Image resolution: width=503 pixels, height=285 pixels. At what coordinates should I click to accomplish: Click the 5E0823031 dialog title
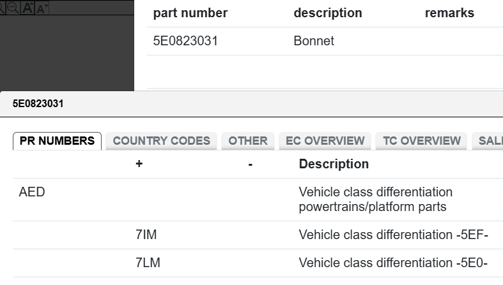pos(38,104)
